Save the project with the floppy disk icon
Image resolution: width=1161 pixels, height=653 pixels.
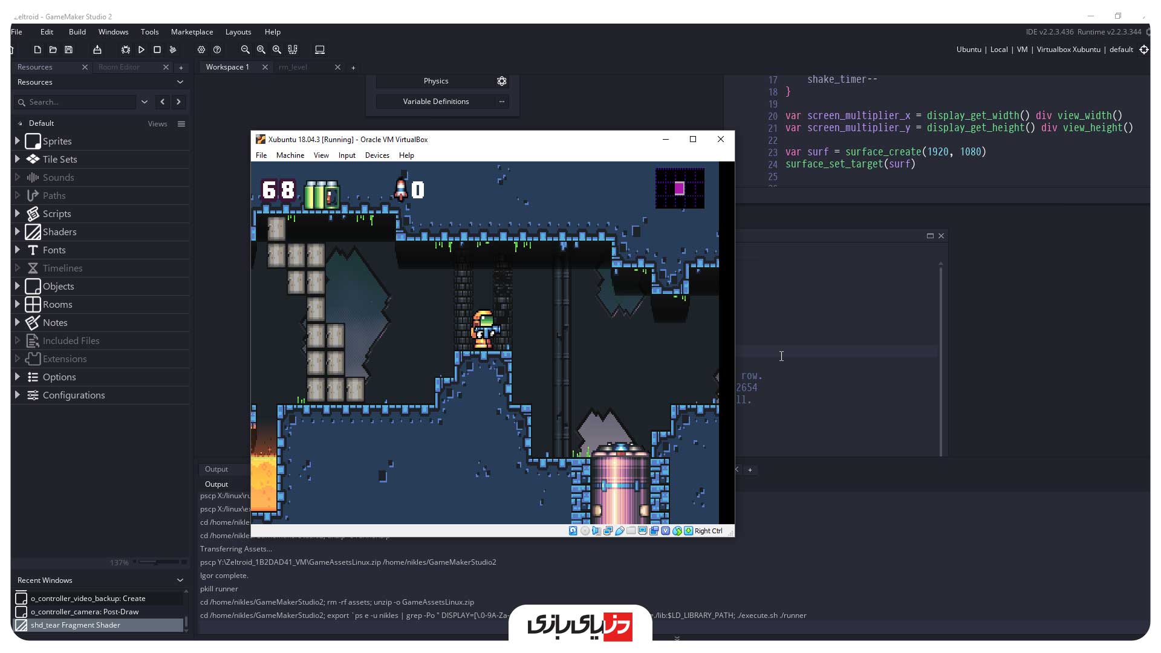[x=68, y=50]
